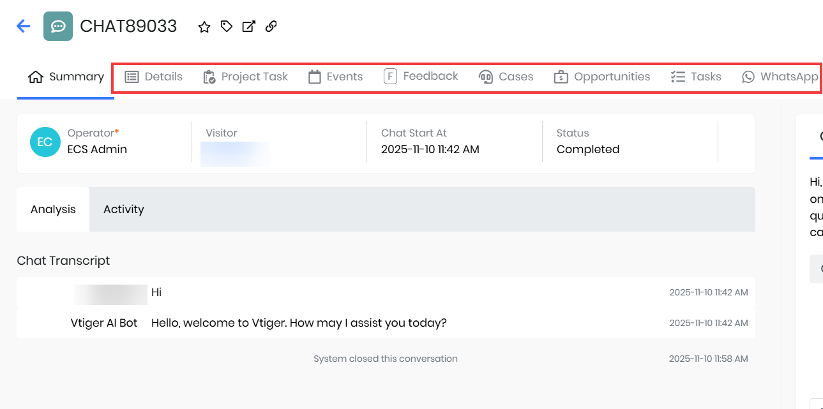This screenshot has width=823, height=409.
Task: Click the blue back arrow
Action: click(x=24, y=26)
